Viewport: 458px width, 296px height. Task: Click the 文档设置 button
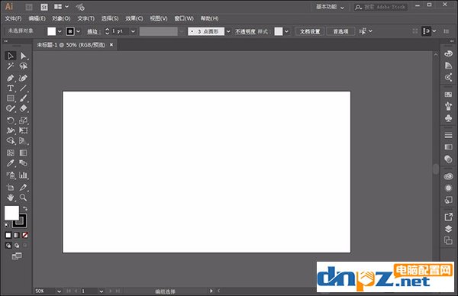(x=310, y=31)
